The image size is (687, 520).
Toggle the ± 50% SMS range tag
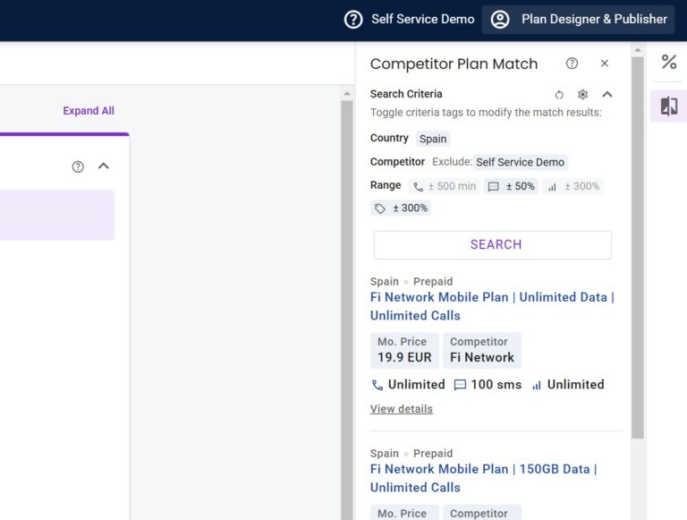(511, 186)
